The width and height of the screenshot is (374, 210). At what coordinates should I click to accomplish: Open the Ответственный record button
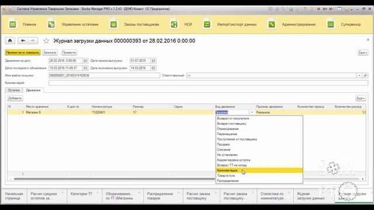[x=365, y=75]
